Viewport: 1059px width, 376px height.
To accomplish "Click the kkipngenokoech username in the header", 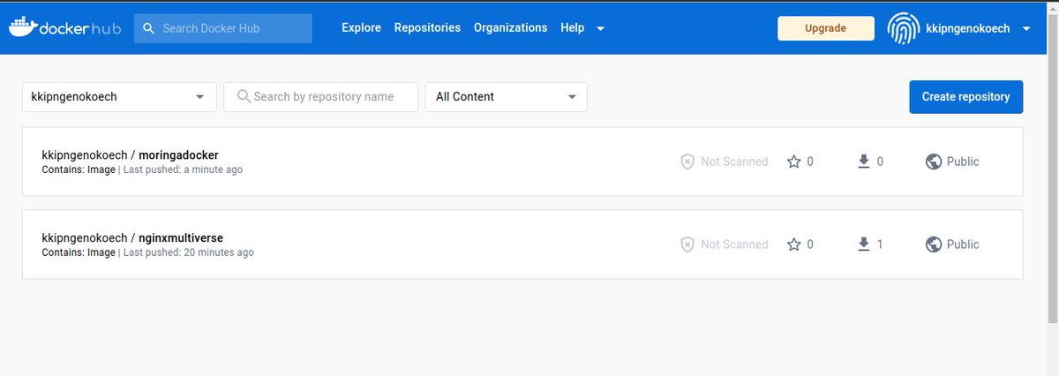I will click(969, 28).
